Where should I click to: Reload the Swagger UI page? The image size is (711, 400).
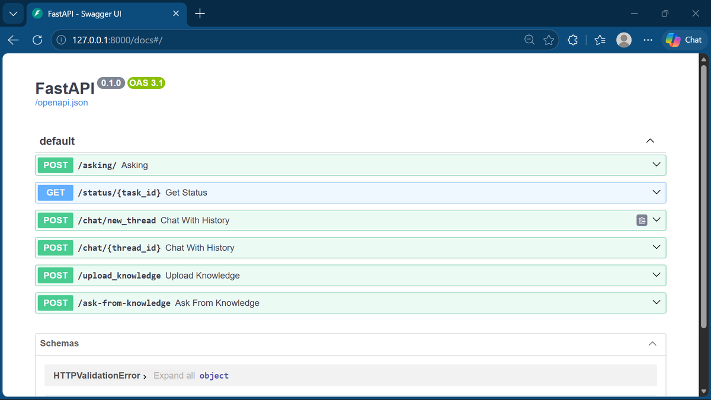pos(37,40)
